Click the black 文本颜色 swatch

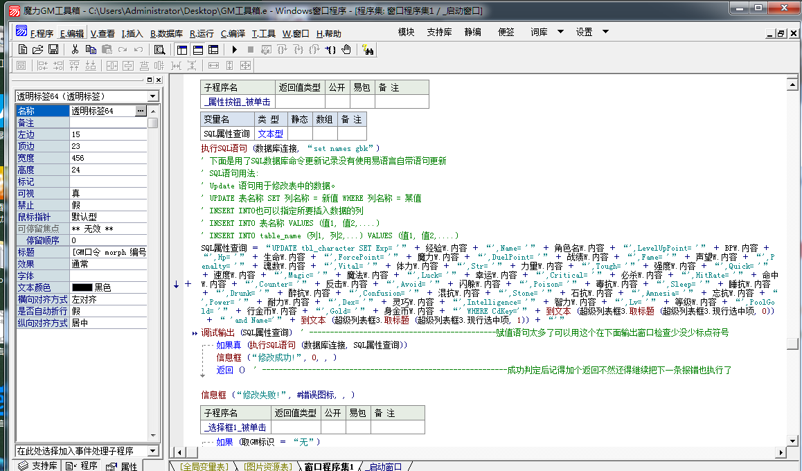81,287
